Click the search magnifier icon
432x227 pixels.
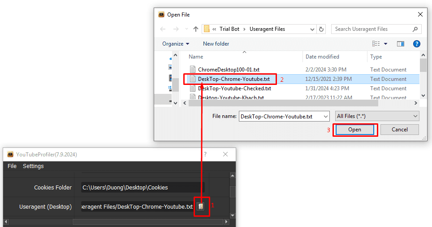click(415, 29)
